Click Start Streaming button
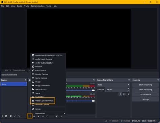Image resolution: width=160 pixels, height=123 pixels. (145, 85)
